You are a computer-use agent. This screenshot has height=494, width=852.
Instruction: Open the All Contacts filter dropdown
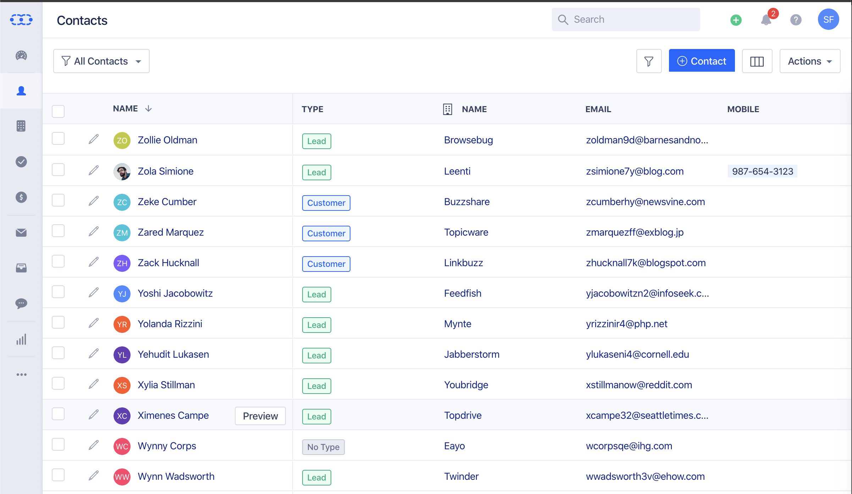pyautogui.click(x=101, y=61)
